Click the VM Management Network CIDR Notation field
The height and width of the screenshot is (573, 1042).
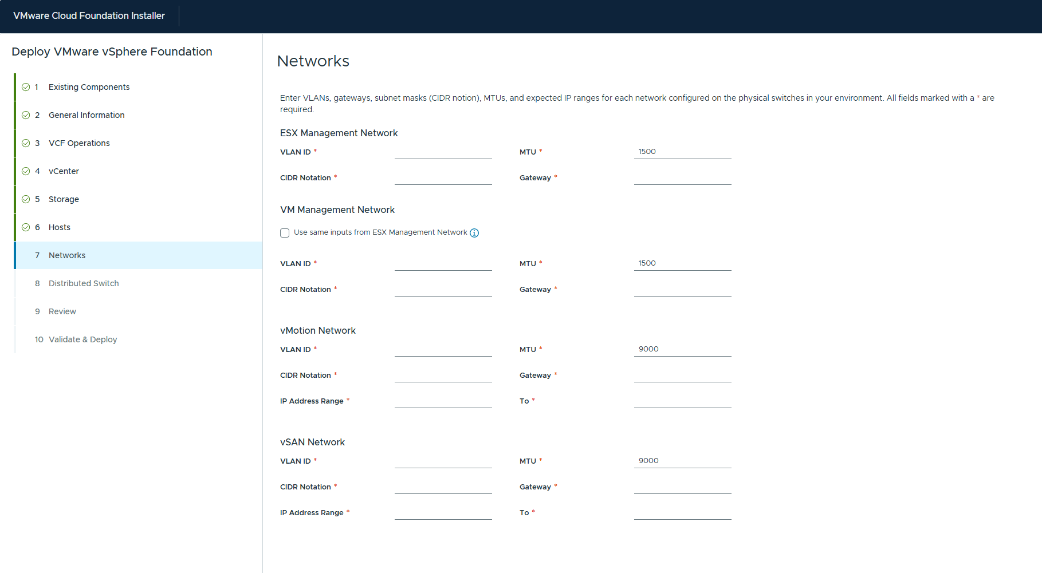pyautogui.click(x=443, y=289)
